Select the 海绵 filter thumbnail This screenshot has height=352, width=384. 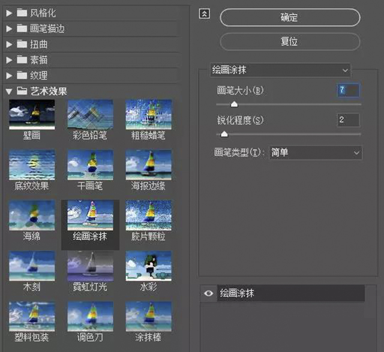[32, 215]
